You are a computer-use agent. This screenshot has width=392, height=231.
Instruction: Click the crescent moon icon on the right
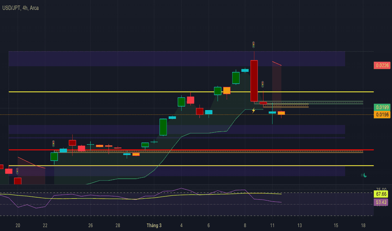click(x=364, y=175)
